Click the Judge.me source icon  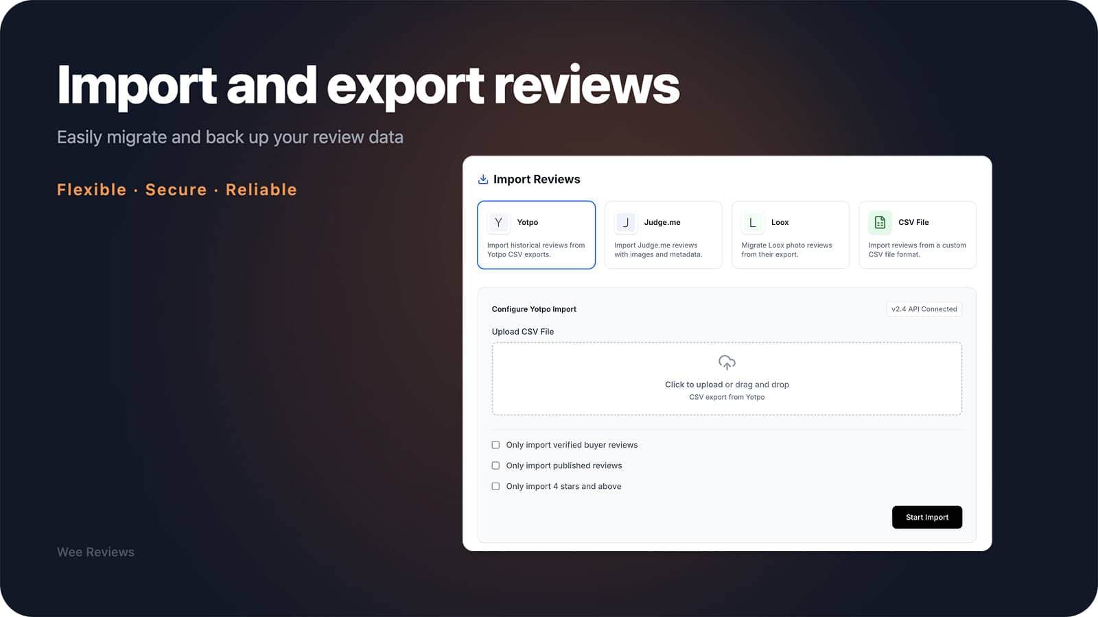pos(625,222)
